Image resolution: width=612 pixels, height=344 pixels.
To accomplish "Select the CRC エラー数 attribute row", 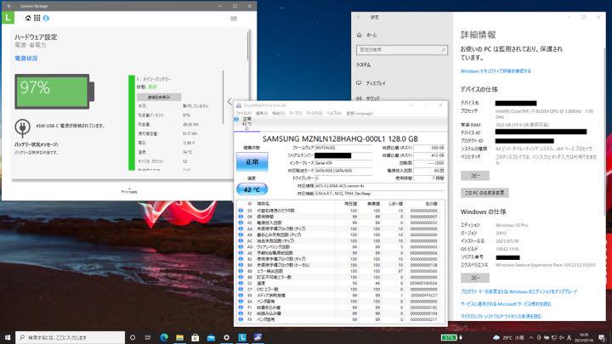I will [340, 290].
